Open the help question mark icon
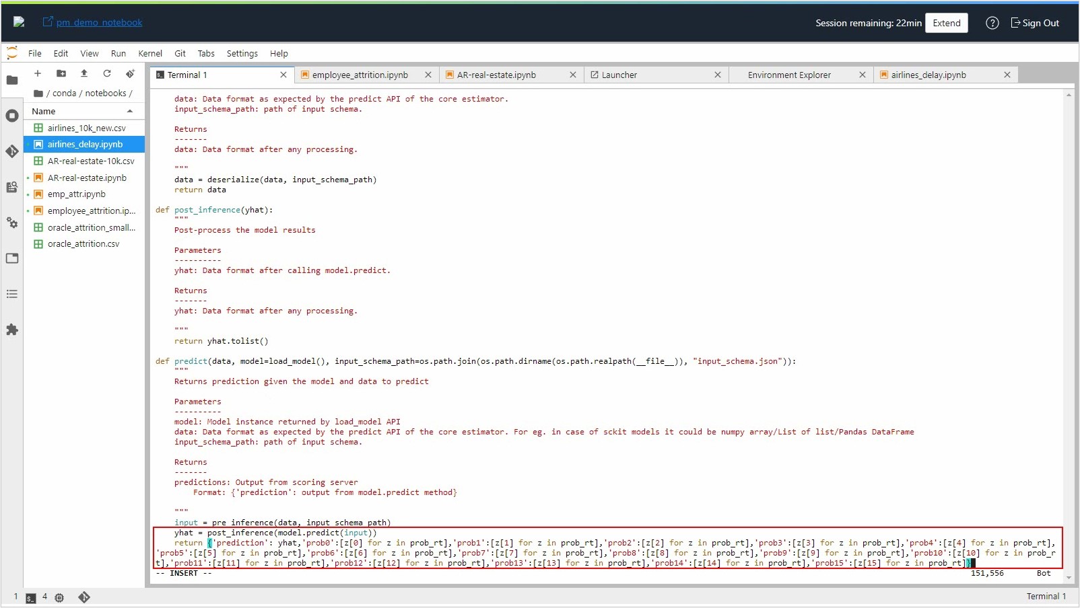 pyautogui.click(x=992, y=23)
